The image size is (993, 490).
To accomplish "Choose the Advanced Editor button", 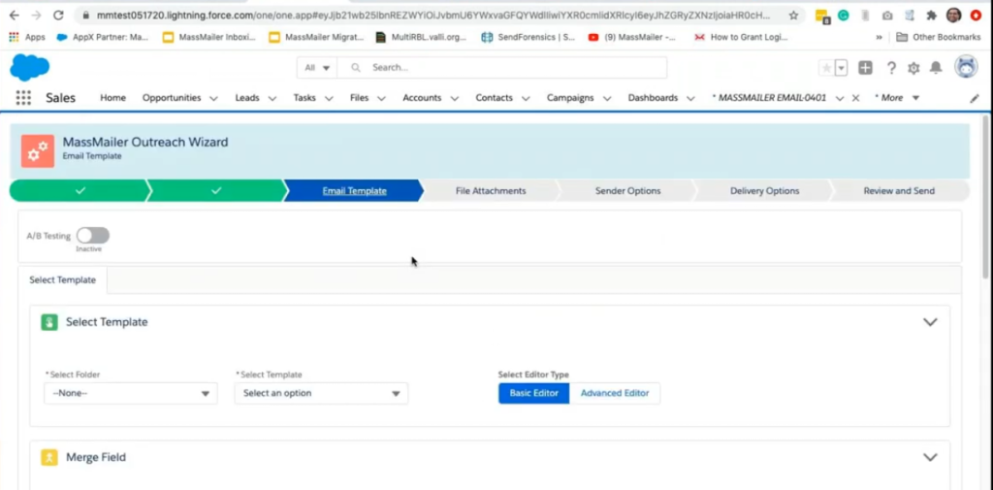I will (615, 393).
